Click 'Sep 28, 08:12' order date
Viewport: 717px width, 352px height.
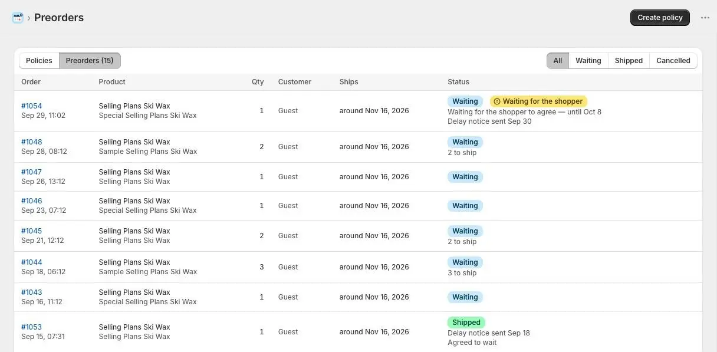coord(44,152)
